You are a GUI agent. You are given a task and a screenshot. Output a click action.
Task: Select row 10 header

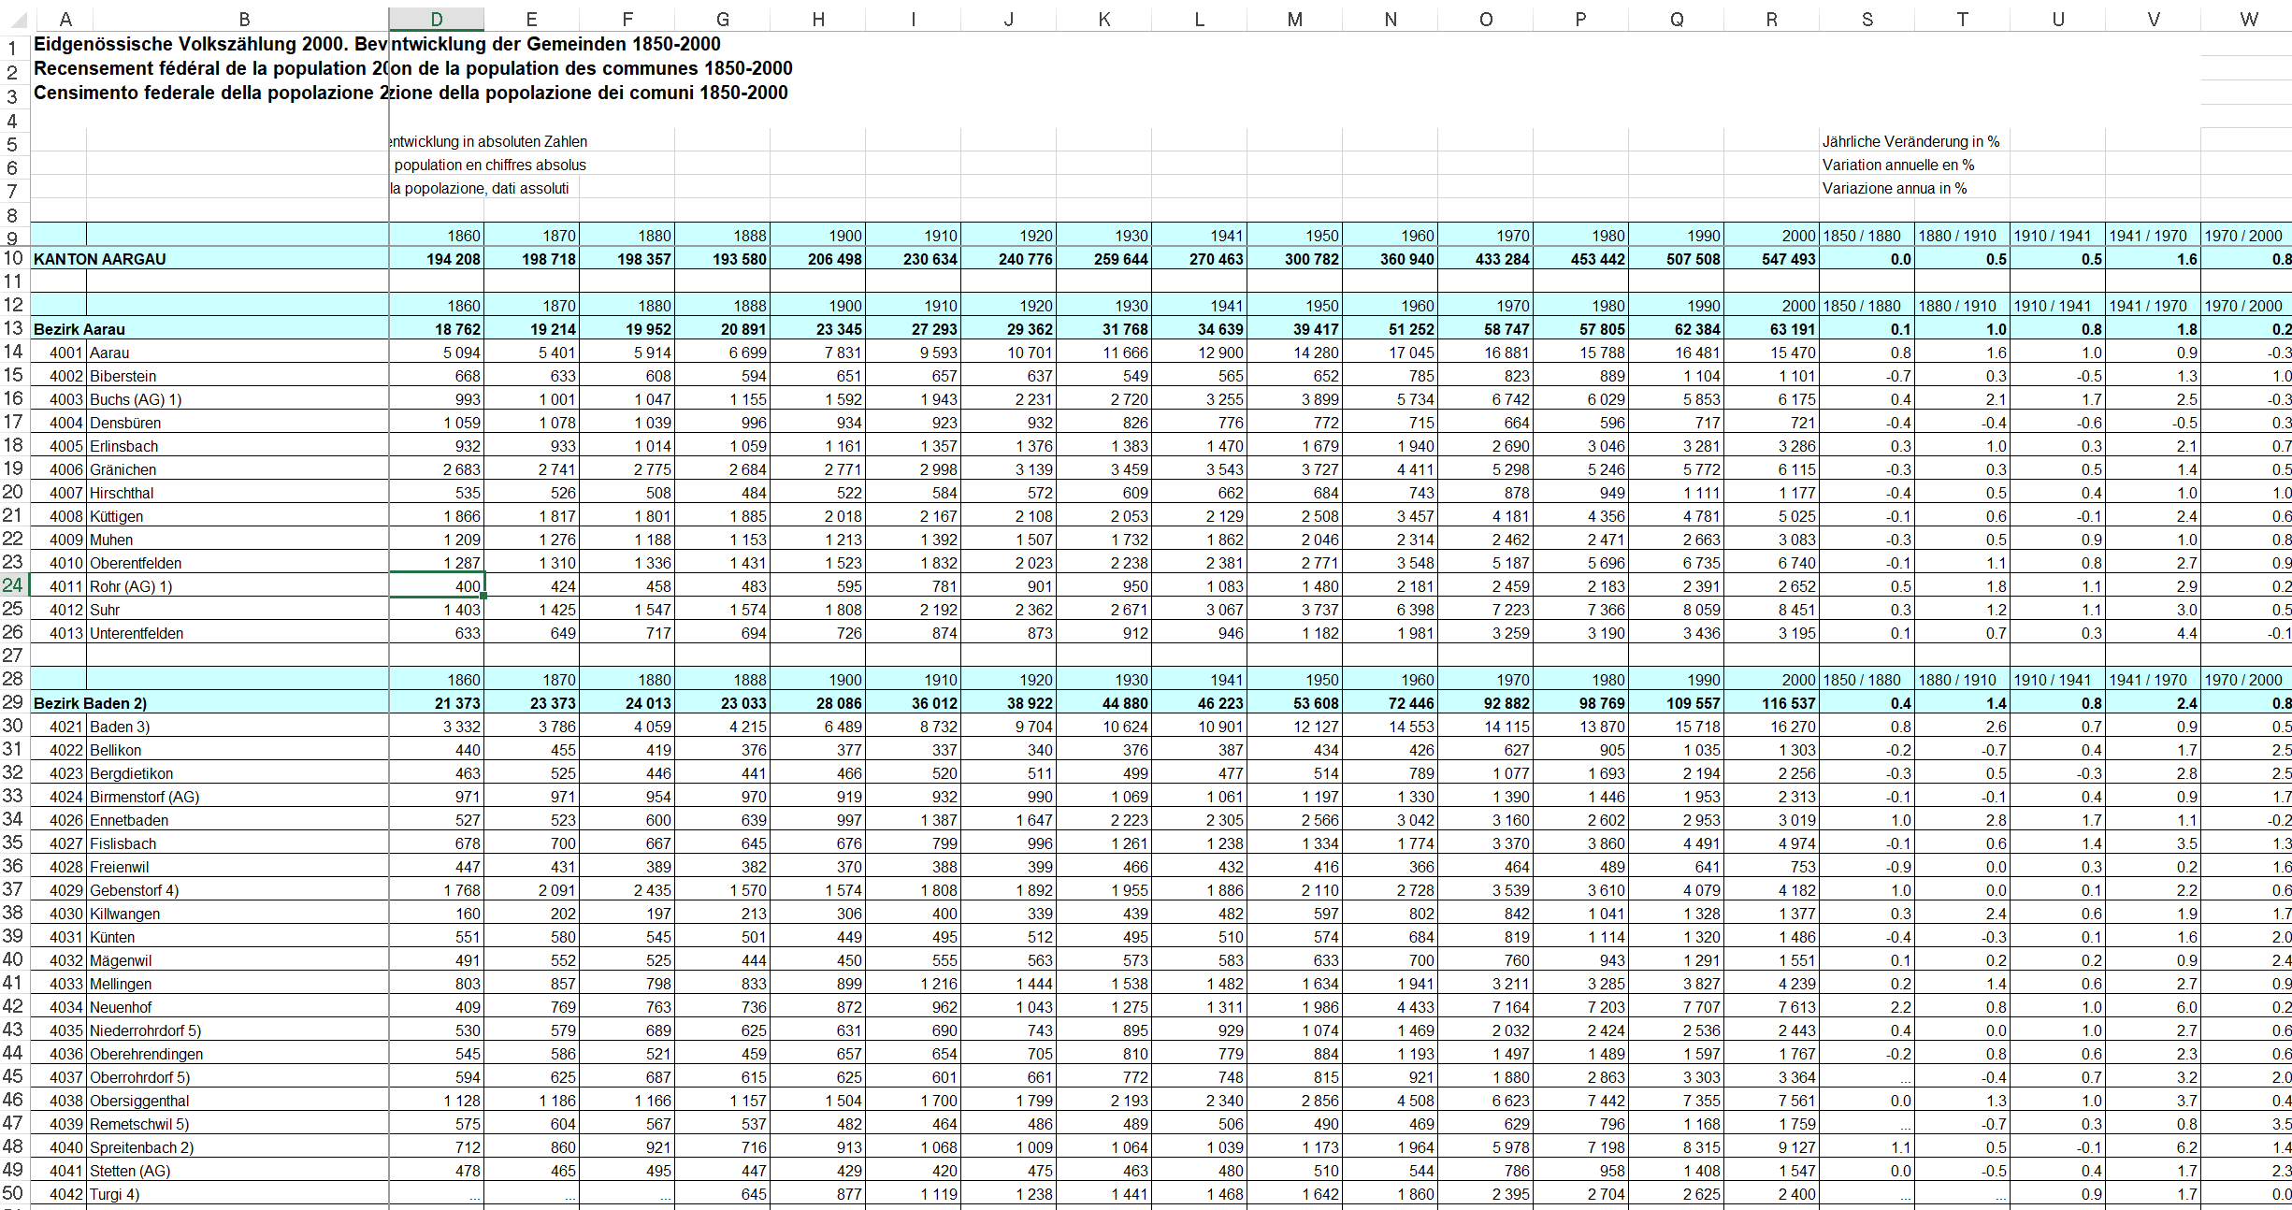click(13, 258)
